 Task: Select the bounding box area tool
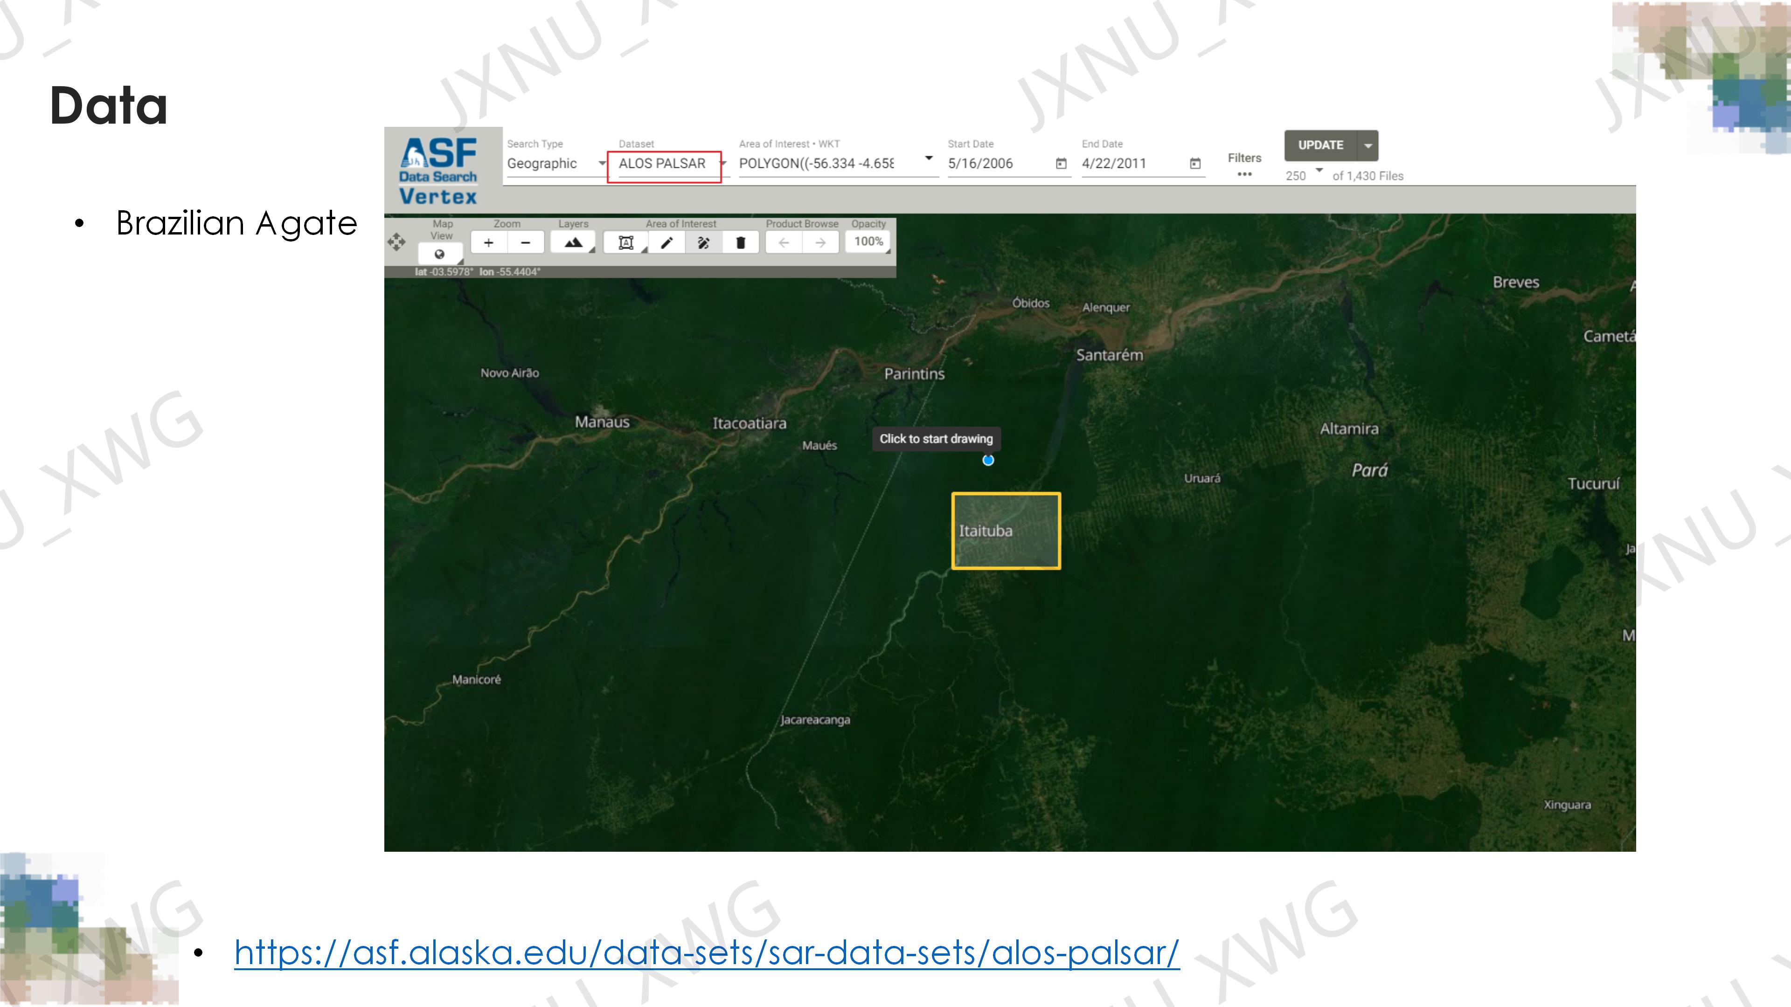pyautogui.click(x=626, y=242)
